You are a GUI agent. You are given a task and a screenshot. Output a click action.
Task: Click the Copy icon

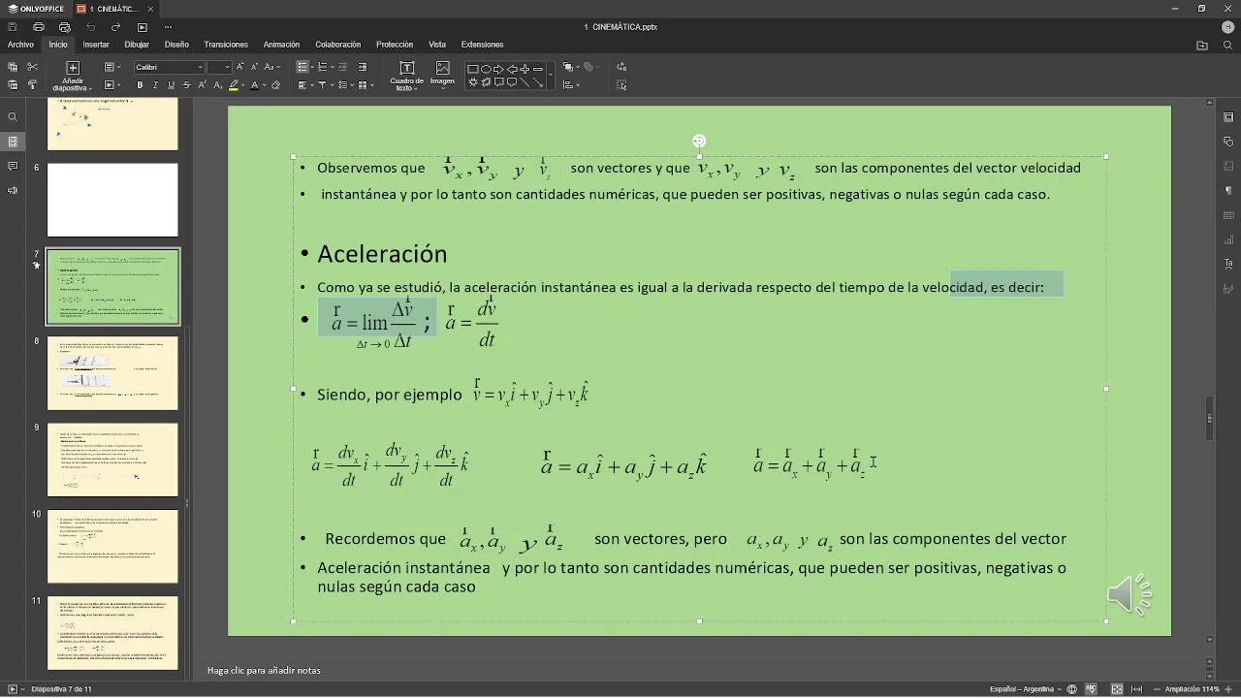13,67
